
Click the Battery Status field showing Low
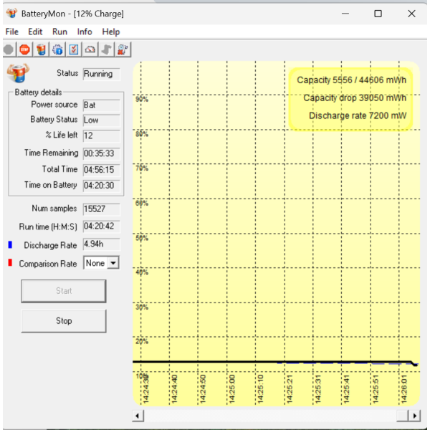pyautogui.click(x=102, y=120)
